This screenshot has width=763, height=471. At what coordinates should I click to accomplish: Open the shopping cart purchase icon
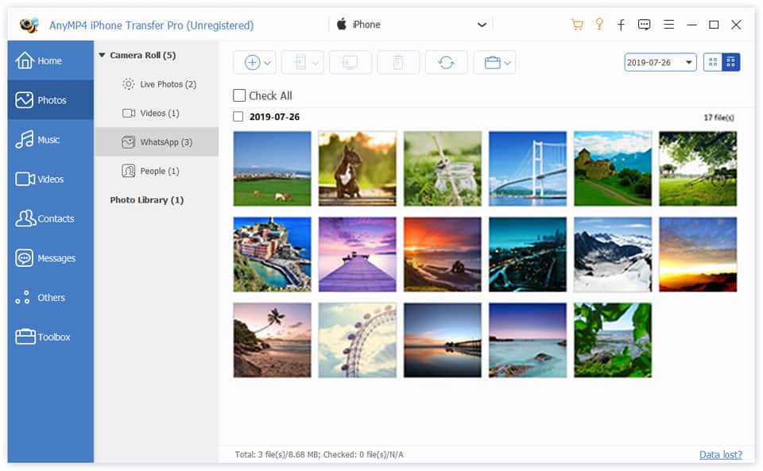click(577, 25)
